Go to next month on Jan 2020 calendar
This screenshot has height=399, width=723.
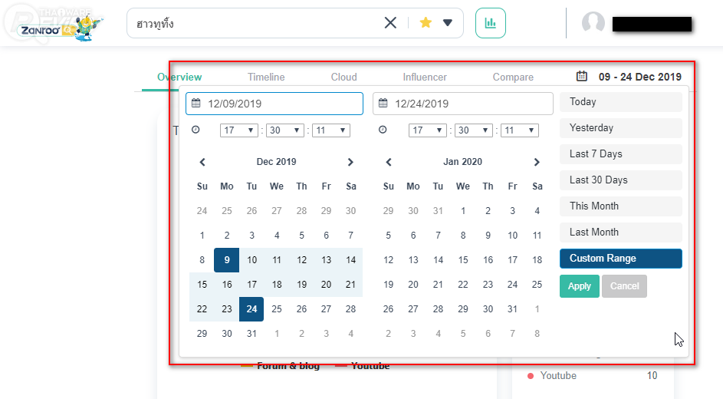click(536, 162)
